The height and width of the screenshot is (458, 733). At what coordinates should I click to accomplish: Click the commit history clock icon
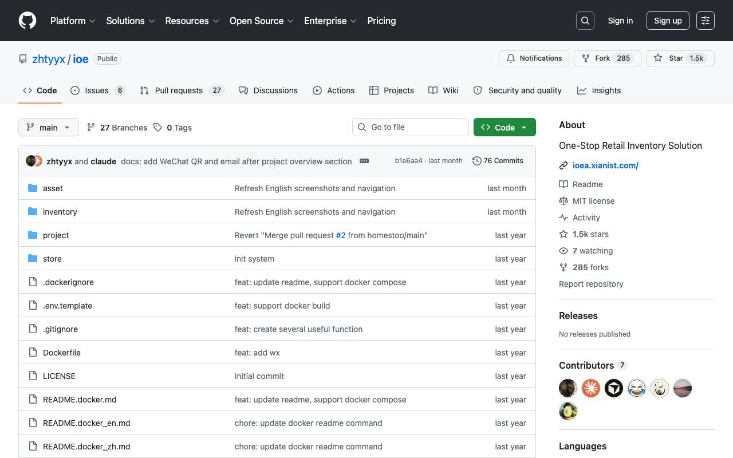pyautogui.click(x=476, y=161)
